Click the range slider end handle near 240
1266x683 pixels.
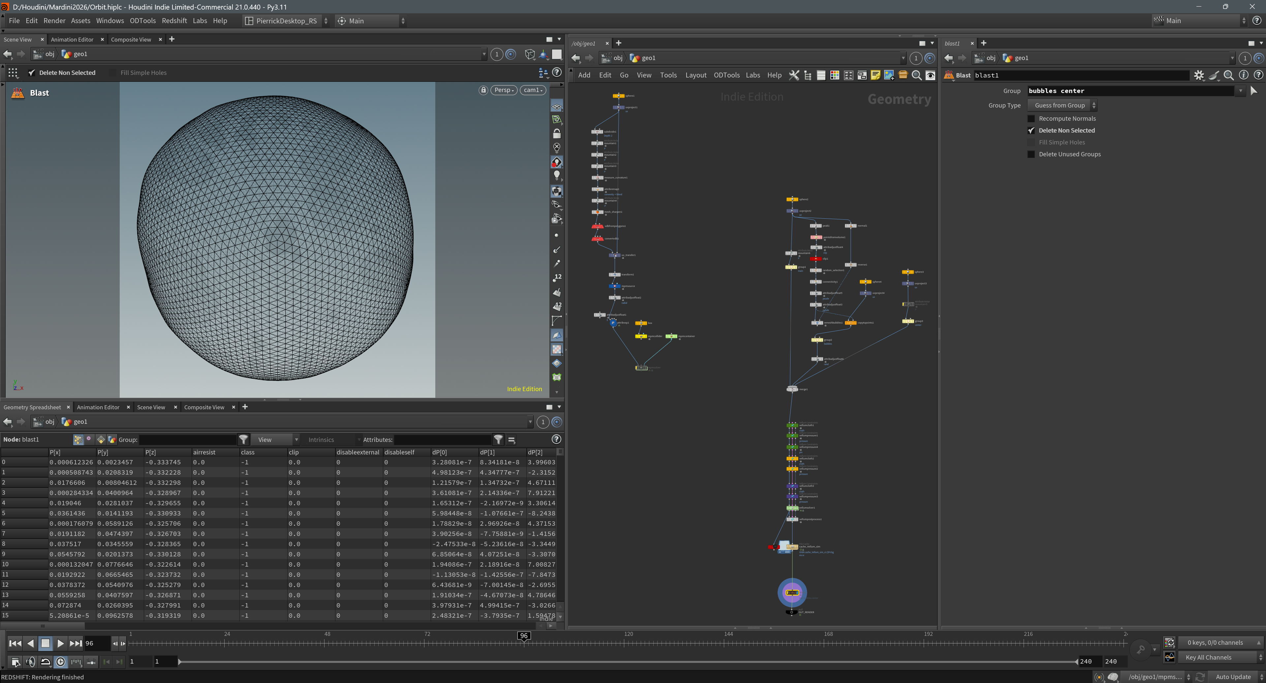(1076, 661)
